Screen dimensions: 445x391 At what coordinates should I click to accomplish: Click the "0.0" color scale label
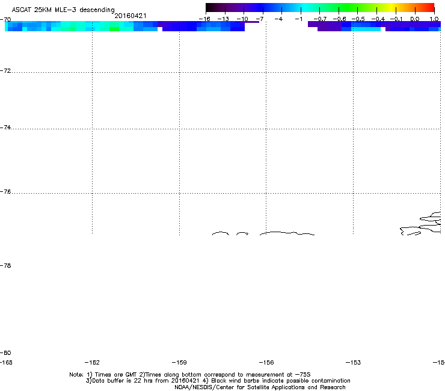click(415, 19)
